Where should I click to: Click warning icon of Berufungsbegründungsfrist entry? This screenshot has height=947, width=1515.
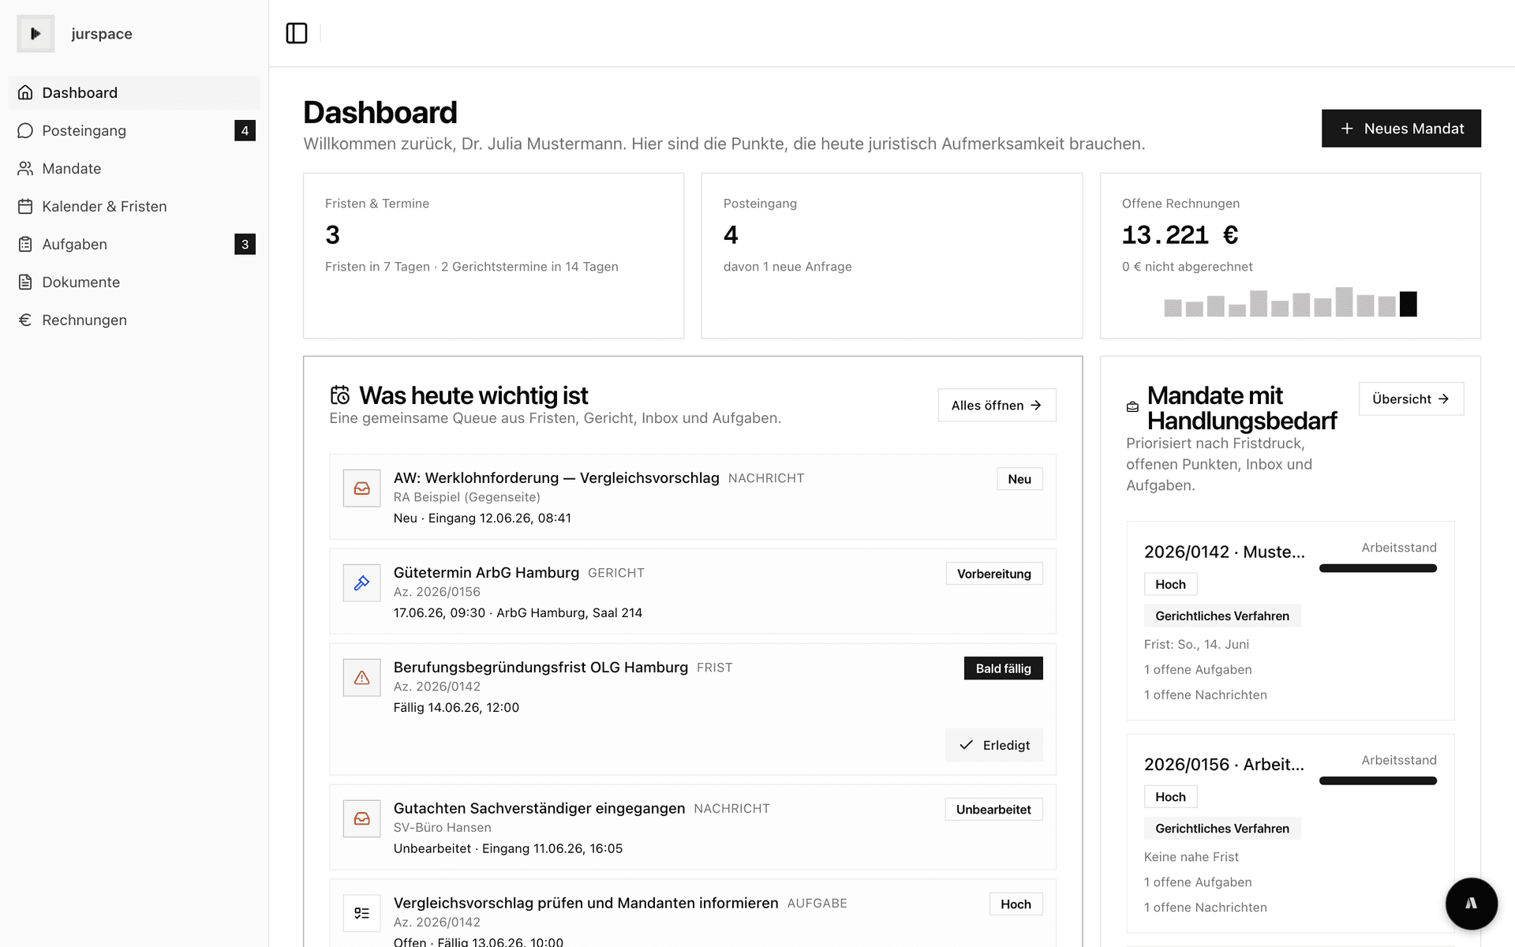pyautogui.click(x=361, y=678)
